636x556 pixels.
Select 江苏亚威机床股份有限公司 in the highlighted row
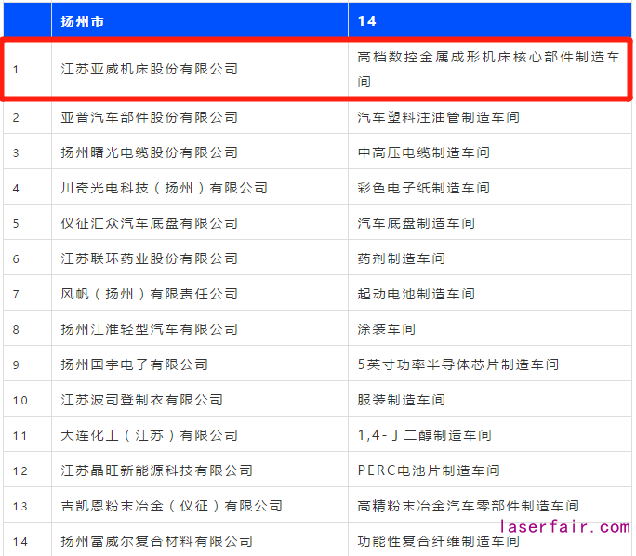tap(150, 69)
